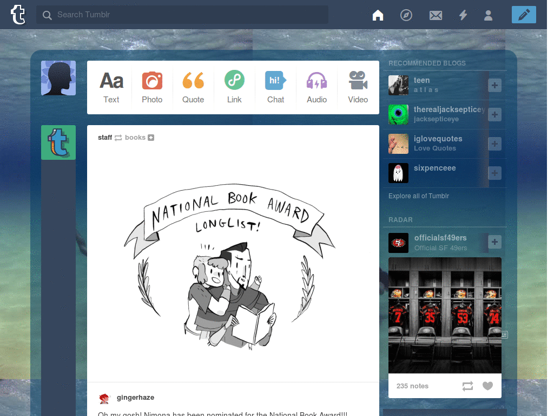Create a new Audio post

316,87
